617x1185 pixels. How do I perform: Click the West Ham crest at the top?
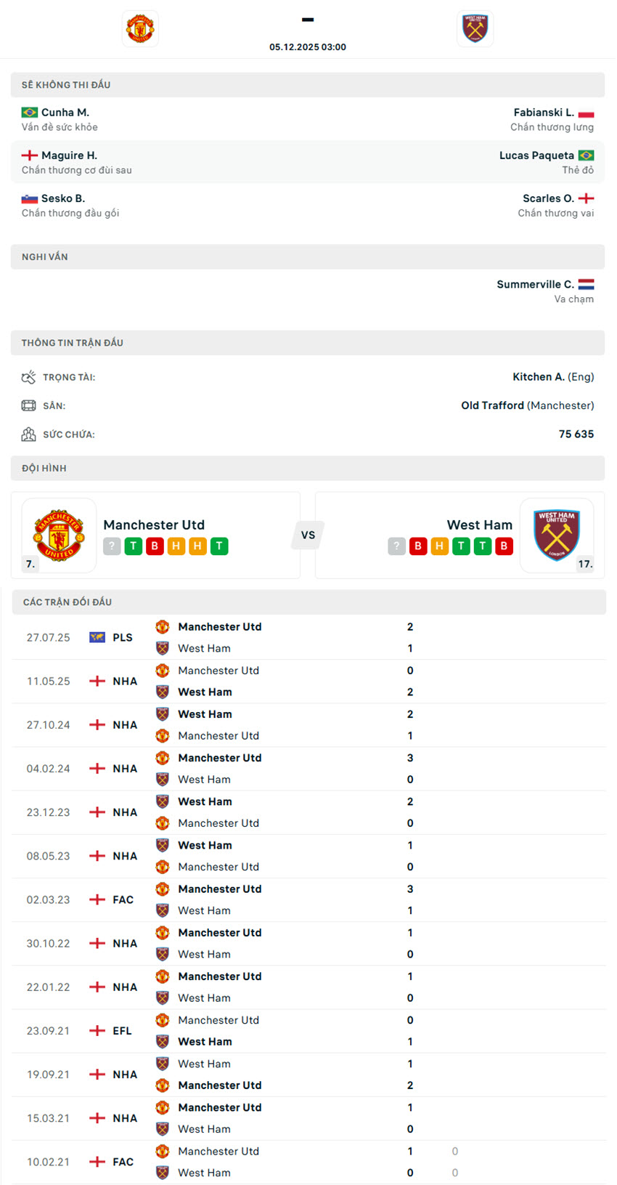tap(475, 28)
